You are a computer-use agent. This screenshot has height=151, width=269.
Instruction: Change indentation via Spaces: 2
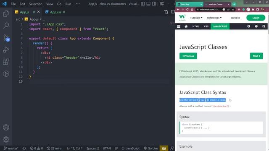pyautogui.click(x=92, y=148)
